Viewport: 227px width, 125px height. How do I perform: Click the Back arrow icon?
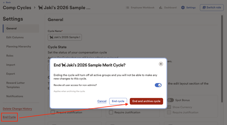click(4, 2)
